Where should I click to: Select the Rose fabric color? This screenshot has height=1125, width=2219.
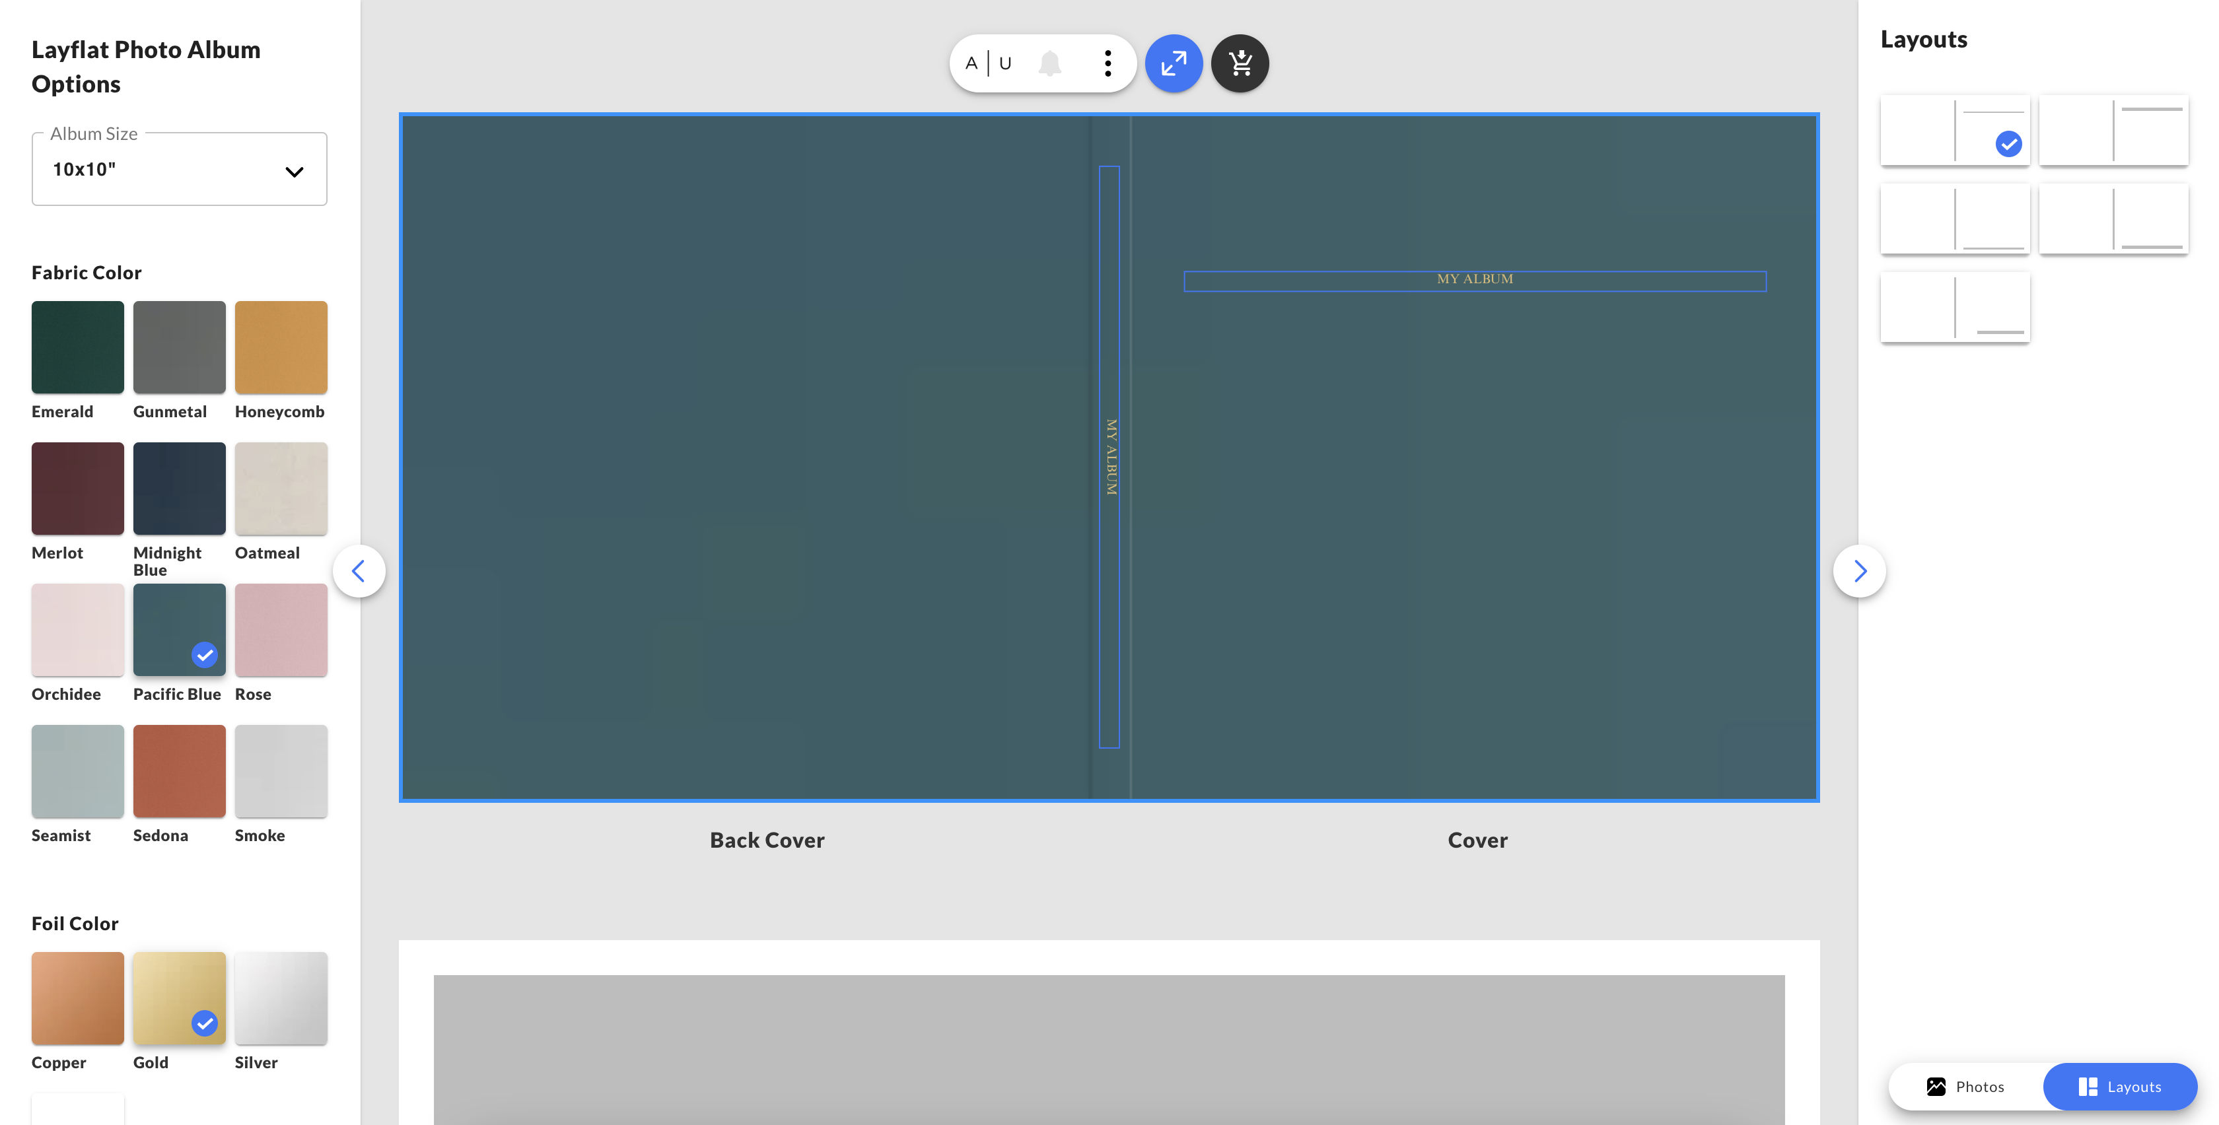coord(281,630)
